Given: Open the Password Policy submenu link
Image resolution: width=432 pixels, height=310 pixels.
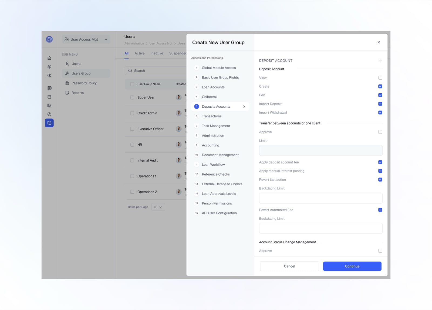Looking at the screenshot, I should pyautogui.click(x=84, y=83).
